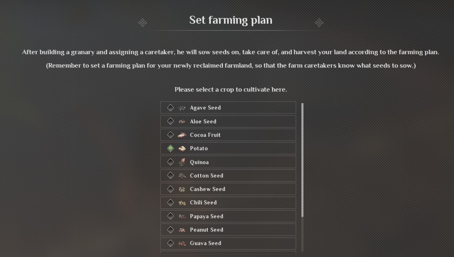Click the Agave Seed crop icon
This screenshot has height=257, width=454.
(x=182, y=108)
